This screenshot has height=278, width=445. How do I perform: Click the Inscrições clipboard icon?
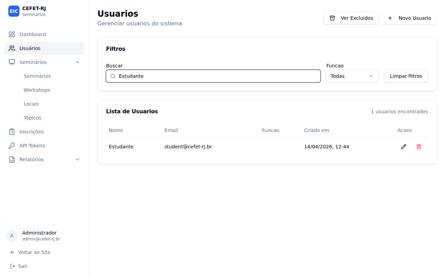click(x=12, y=132)
